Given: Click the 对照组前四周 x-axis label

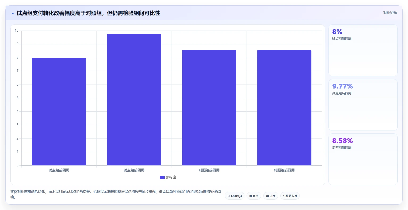Looking at the screenshot, I should (209, 170).
